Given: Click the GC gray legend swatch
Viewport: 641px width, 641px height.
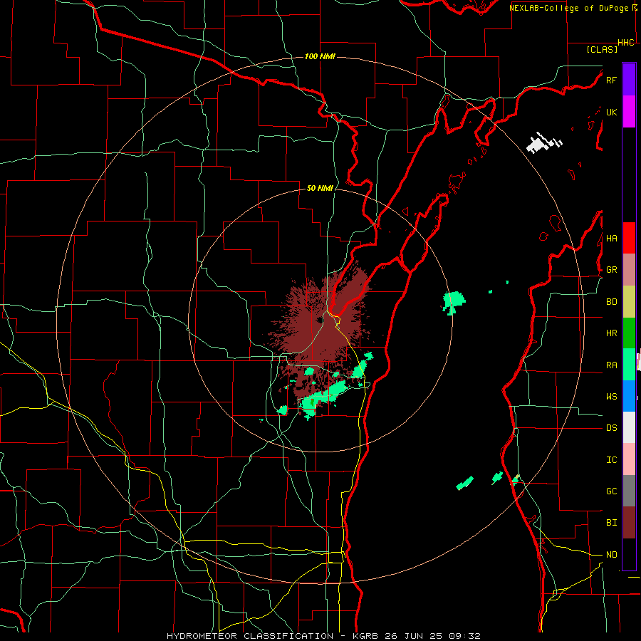Looking at the screenshot, I should coord(629,491).
